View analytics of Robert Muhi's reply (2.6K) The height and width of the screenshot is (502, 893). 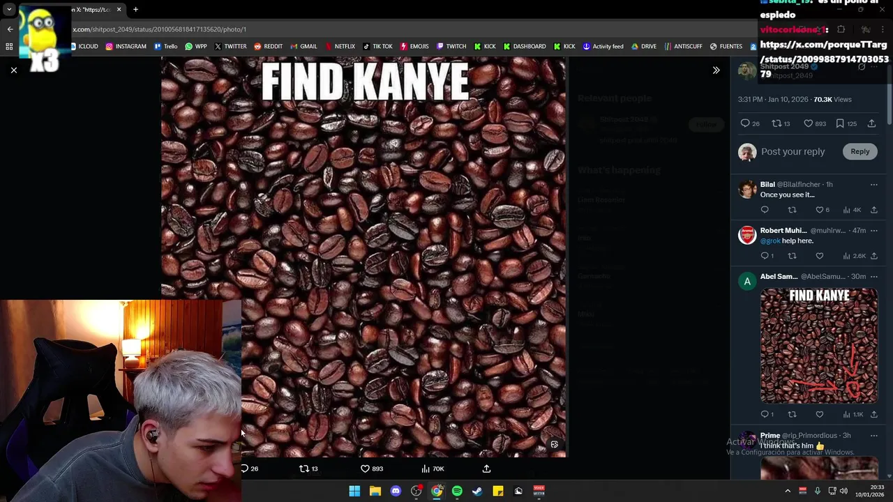[x=854, y=256]
